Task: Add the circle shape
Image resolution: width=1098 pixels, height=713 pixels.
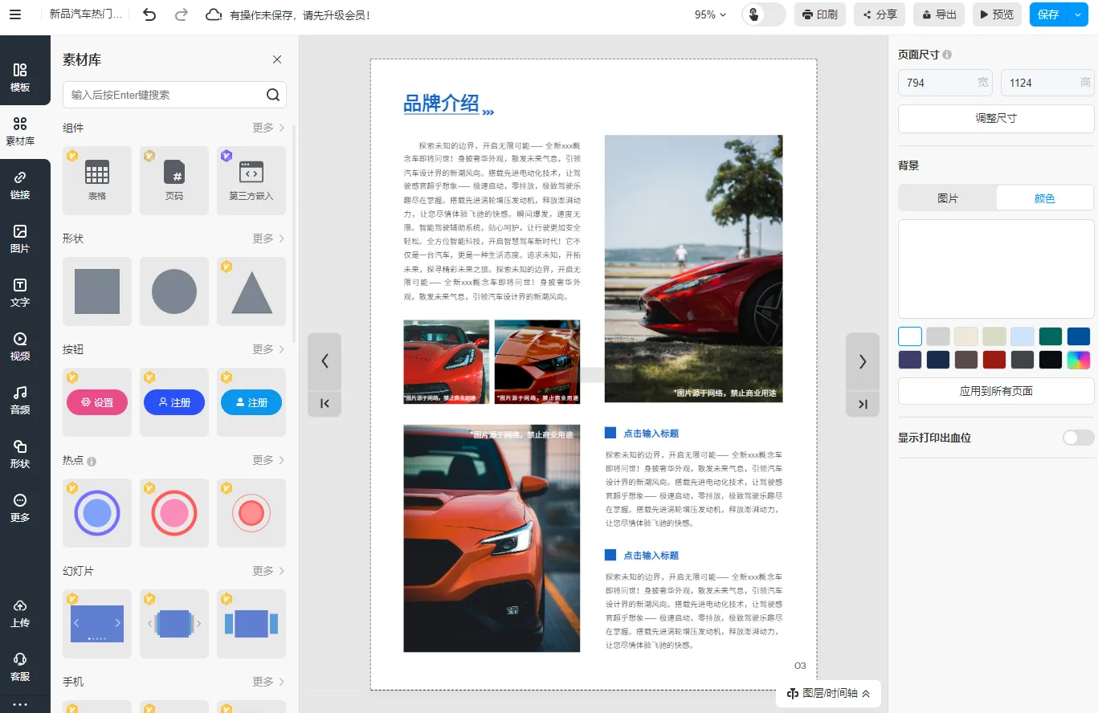Action: tap(174, 291)
